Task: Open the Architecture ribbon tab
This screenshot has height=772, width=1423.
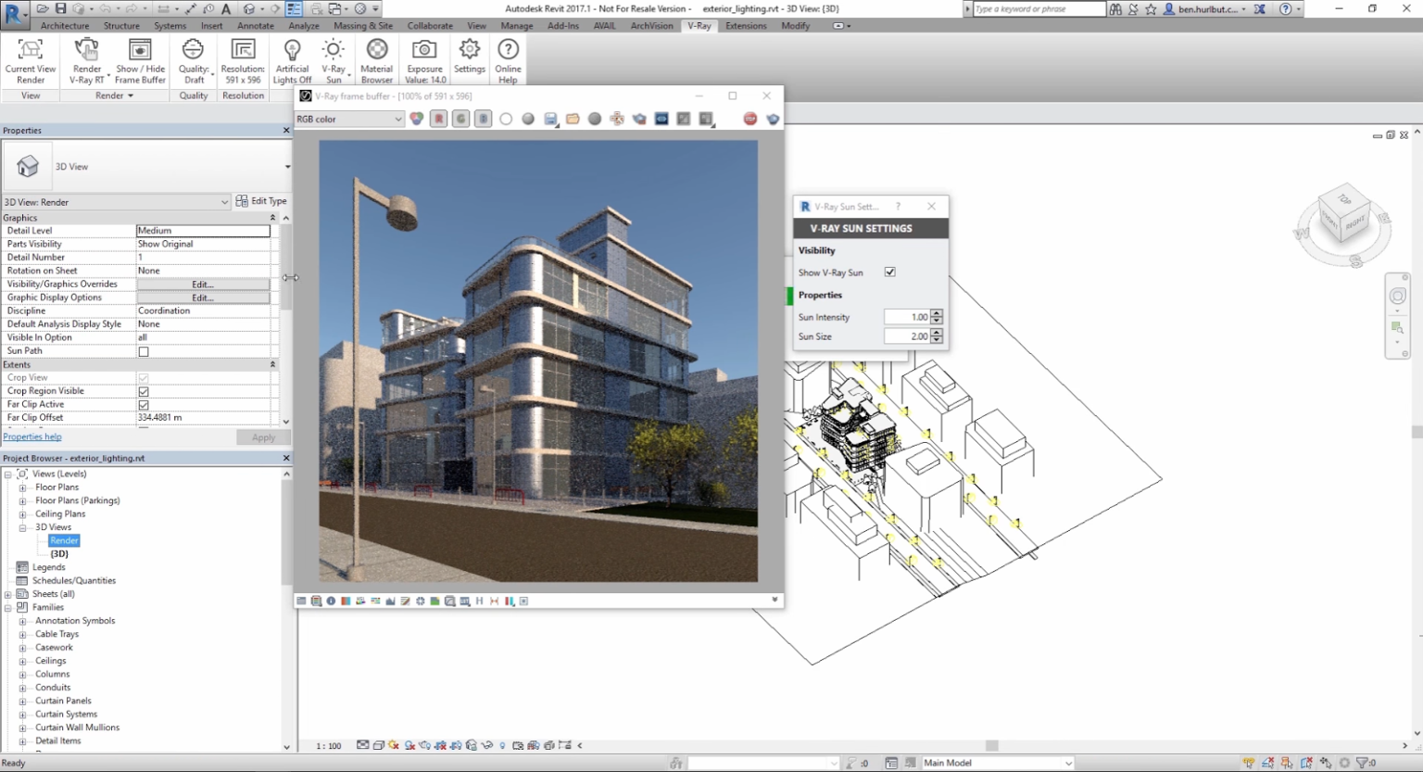Action: coord(65,26)
